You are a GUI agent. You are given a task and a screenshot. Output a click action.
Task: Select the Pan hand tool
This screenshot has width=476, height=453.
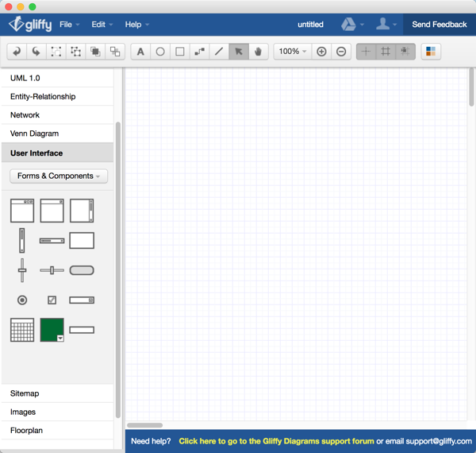pyautogui.click(x=258, y=52)
